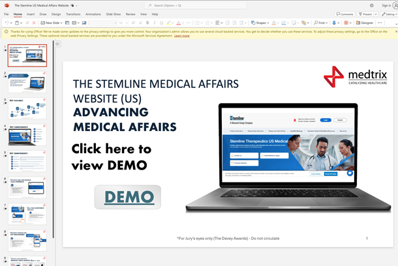
Task: Switch to the Transitions tab
Action: point(73,14)
